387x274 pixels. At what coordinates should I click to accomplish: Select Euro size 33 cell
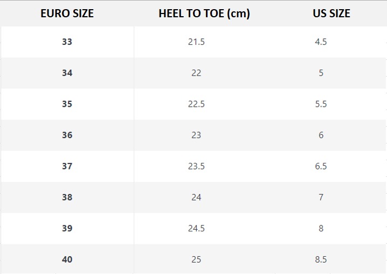[x=67, y=42]
